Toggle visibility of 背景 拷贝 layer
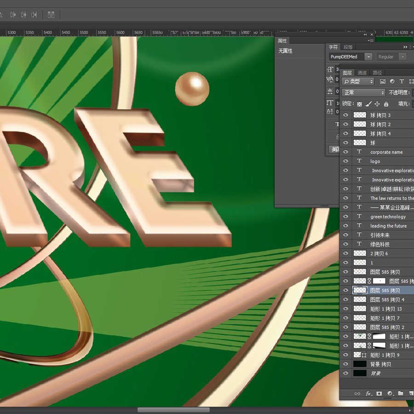This screenshot has height=414, width=414. pyautogui.click(x=345, y=364)
